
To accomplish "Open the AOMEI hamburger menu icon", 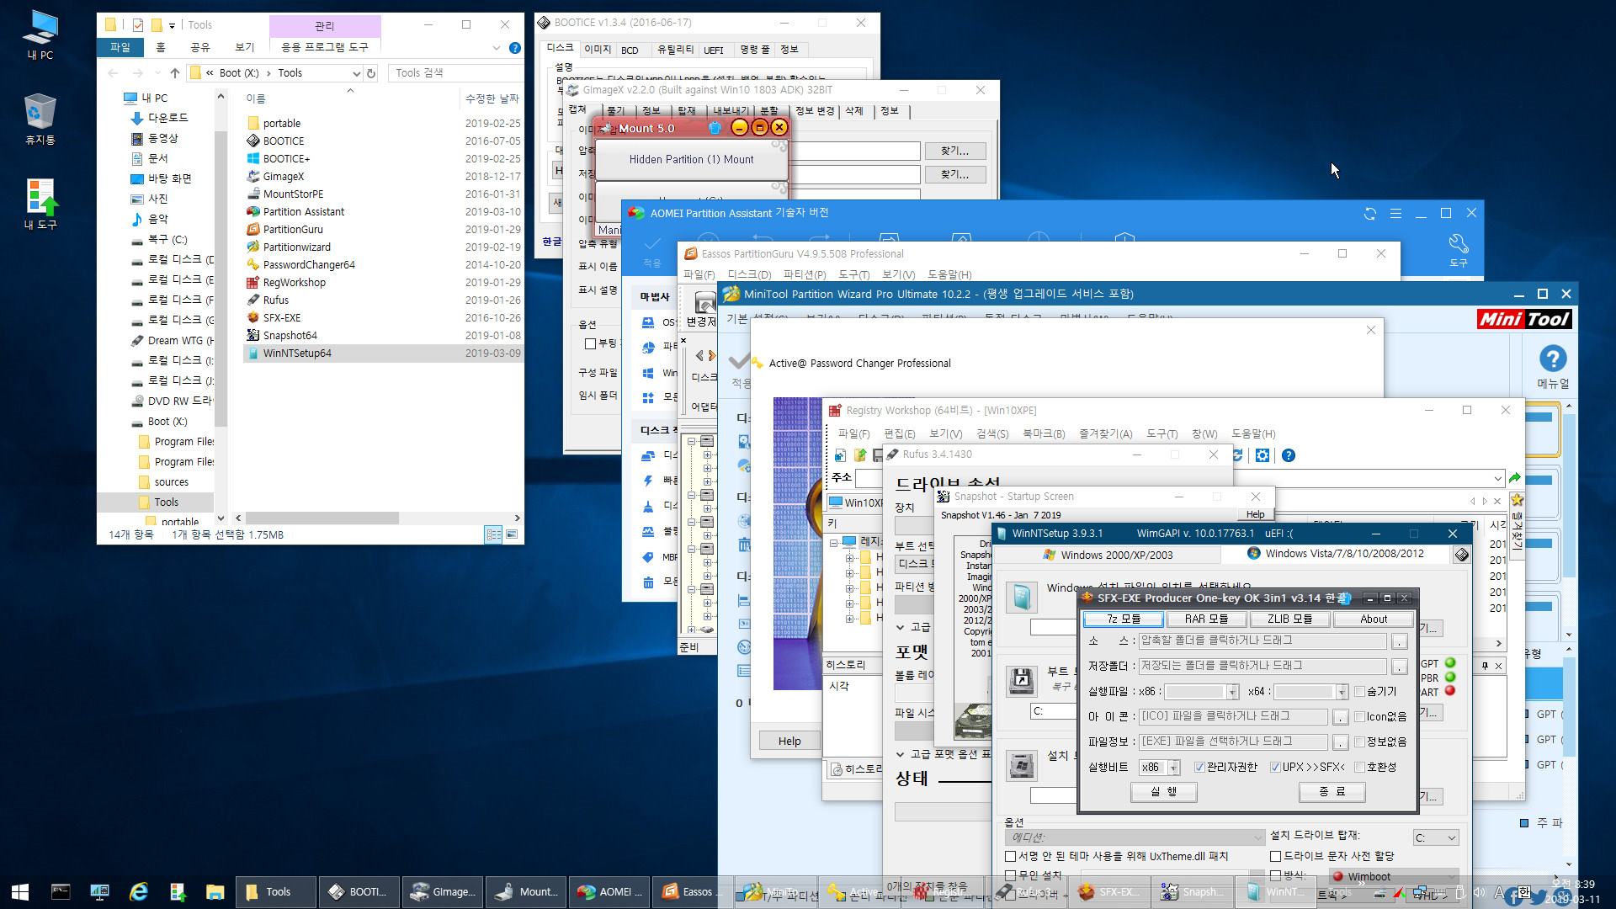I will pyautogui.click(x=1395, y=214).
